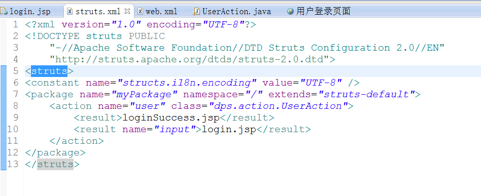Click the blue range indicator in the left ruler
The width and height of the screenshot is (481, 196).
click(x=4, y=117)
